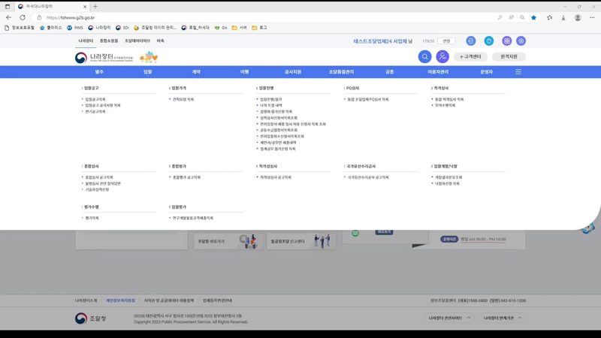The width and height of the screenshot is (601, 338).
Task: Switch to the 조달데이터허브 top tab
Action: (x=137, y=41)
